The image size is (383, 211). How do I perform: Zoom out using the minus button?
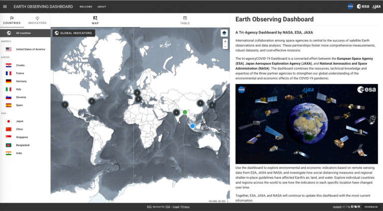click(x=225, y=47)
